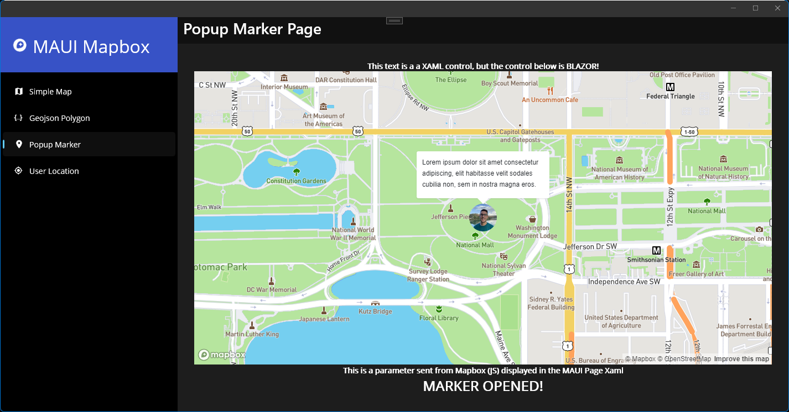Open the Popup Marker page

coord(55,144)
